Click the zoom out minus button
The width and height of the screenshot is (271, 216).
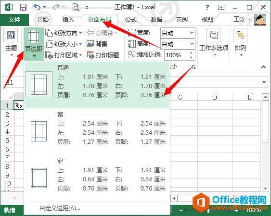(x=181, y=210)
